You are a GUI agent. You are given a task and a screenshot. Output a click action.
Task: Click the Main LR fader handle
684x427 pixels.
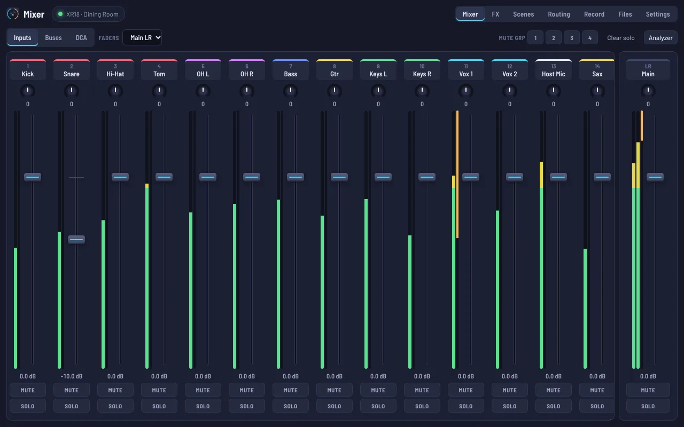(x=655, y=177)
